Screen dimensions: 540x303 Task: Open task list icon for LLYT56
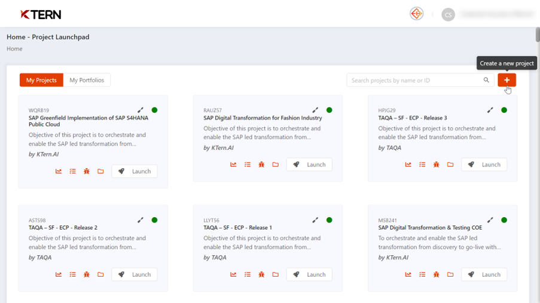pos(248,274)
